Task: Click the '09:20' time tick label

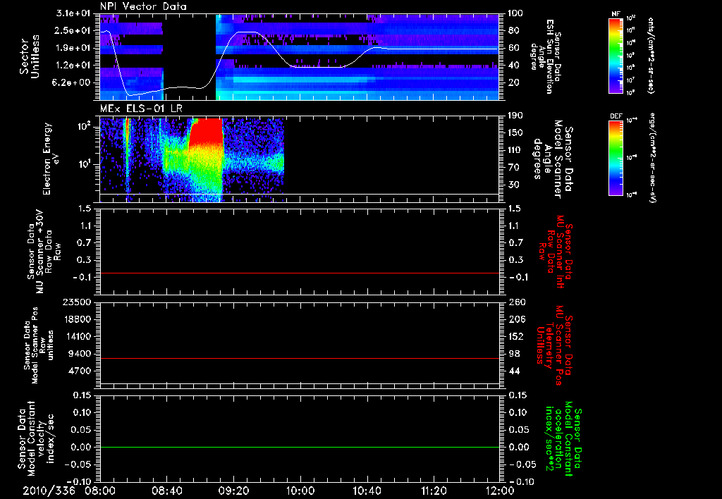Action: point(234,491)
